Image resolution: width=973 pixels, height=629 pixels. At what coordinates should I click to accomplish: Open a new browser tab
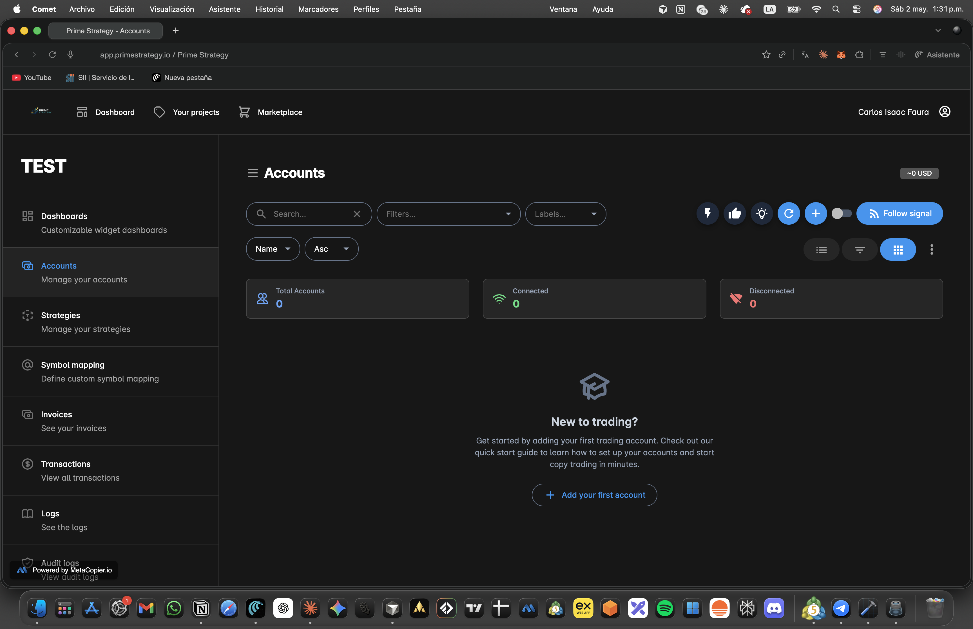click(x=176, y=31)
